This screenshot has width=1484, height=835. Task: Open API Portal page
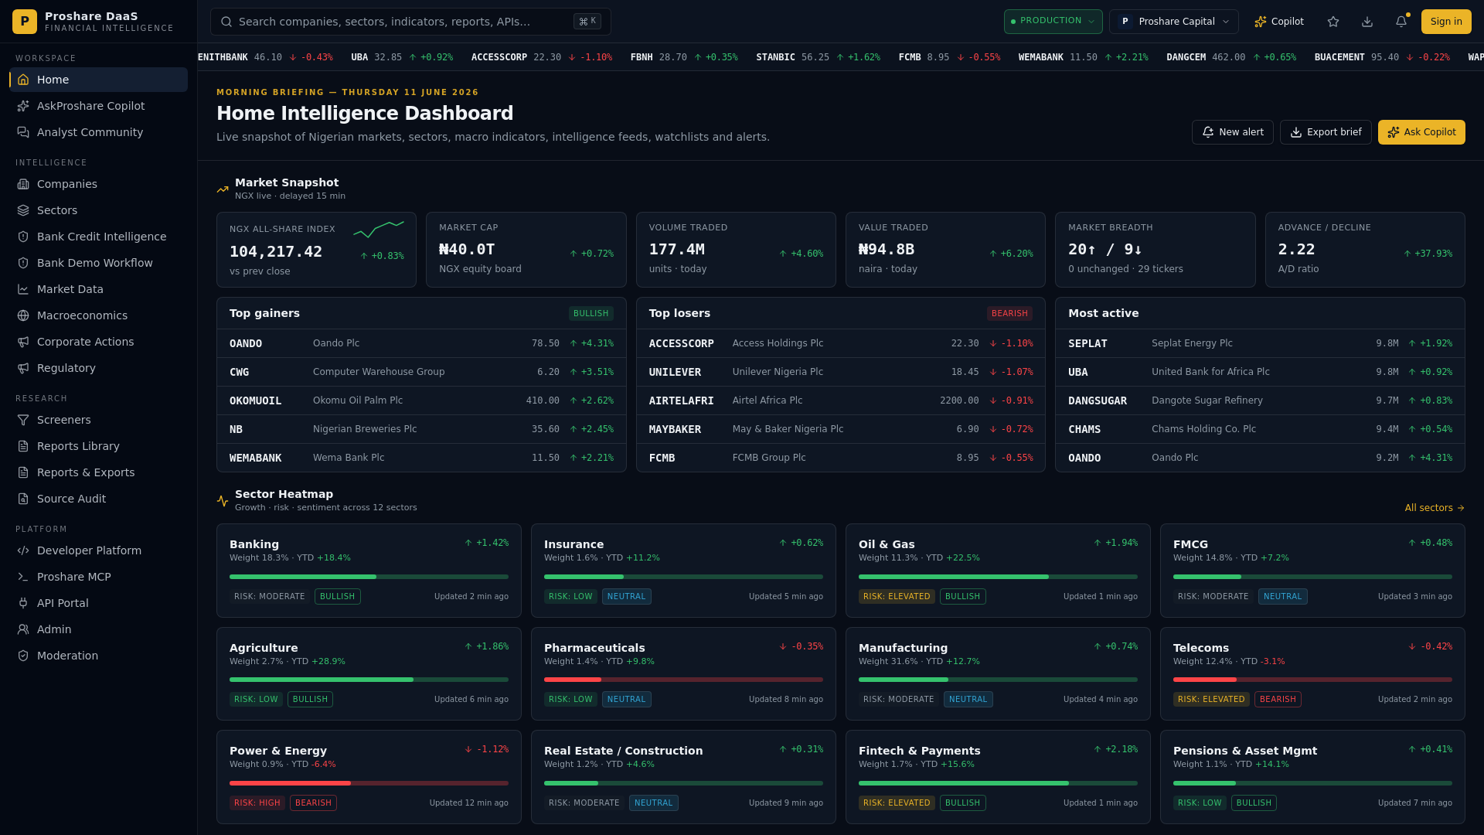click(x=99, y=603)
